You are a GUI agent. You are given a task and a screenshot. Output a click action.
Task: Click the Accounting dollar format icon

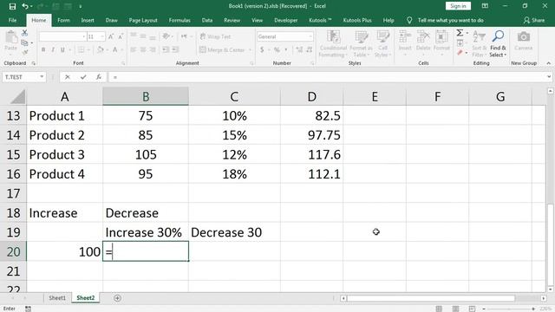[x=262, y=50]
